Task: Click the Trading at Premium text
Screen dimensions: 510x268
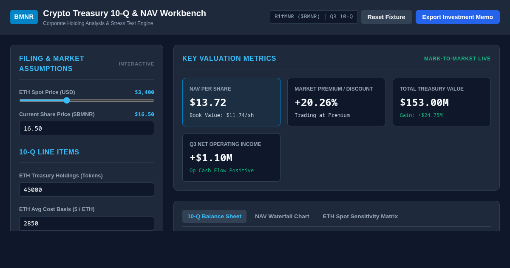Action: coord(322,115)
